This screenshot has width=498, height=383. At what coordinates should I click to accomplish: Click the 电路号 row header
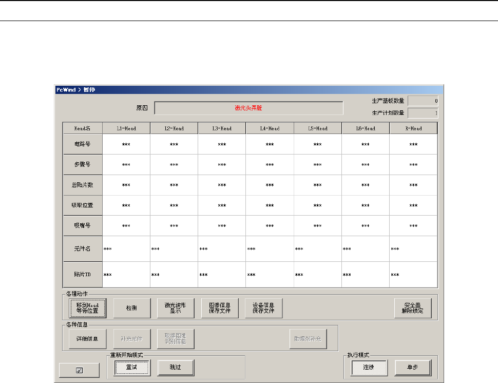[x=83, y=144]
